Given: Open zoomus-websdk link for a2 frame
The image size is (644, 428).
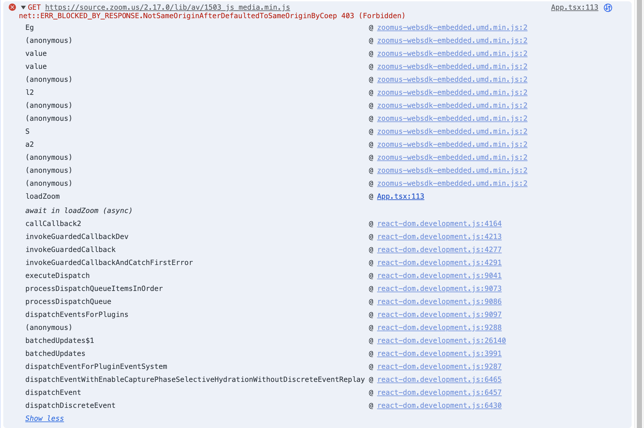Looking at the screenshot, I should click(452, 144).
